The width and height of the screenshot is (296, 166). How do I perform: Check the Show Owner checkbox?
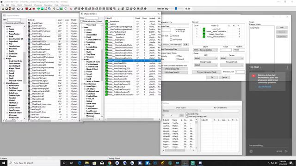coord(171,40)
